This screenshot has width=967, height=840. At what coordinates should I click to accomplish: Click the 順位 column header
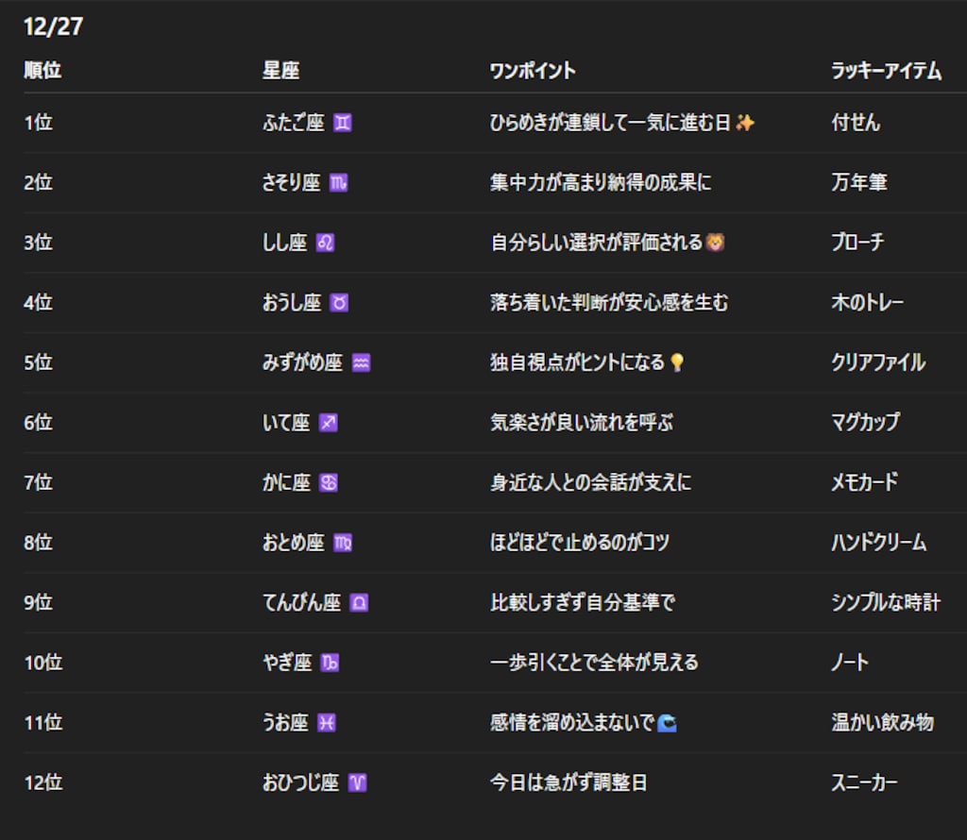pos(42,70)
